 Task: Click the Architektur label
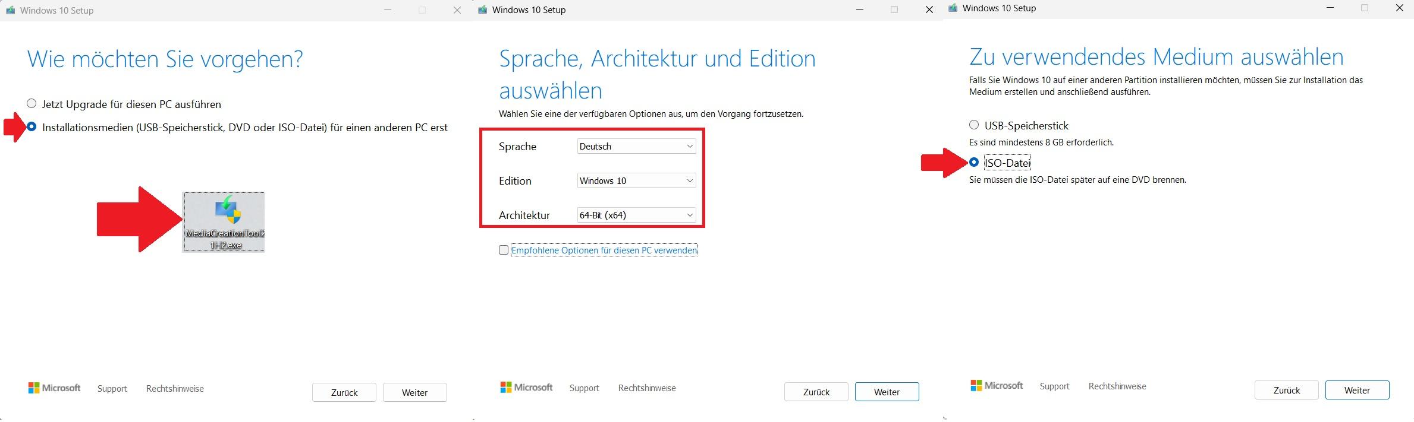[524, 215]
